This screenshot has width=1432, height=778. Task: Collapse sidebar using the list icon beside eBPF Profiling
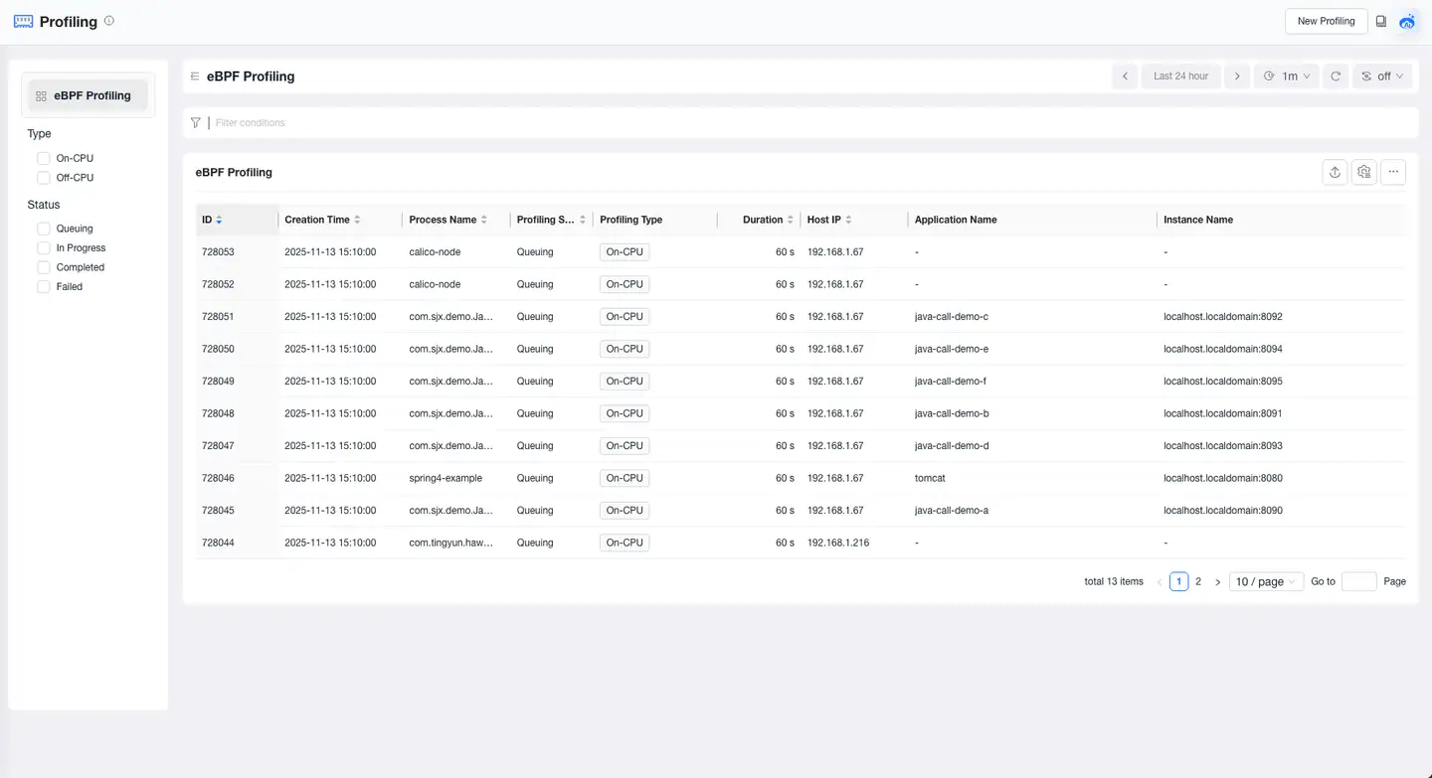pos(195,77)
